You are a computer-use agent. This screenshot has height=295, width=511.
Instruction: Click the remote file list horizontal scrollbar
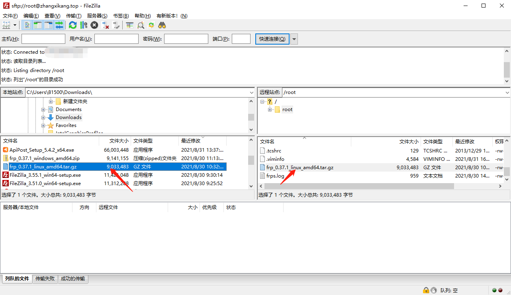[x=358, y=186]
